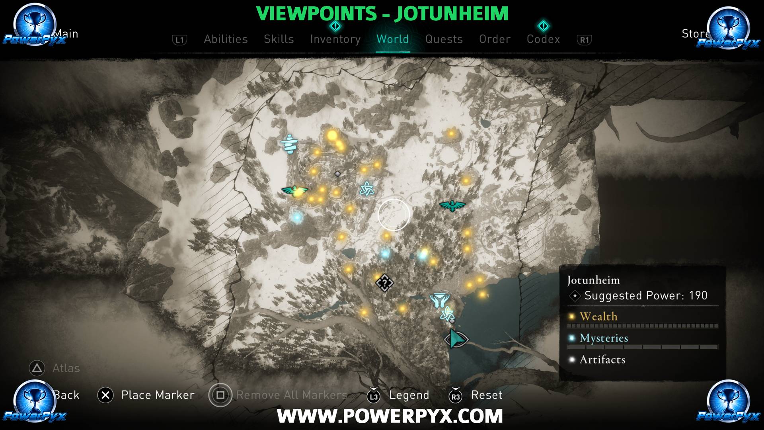
Task: Select the World navigation tab
Action: click(394, 39)
